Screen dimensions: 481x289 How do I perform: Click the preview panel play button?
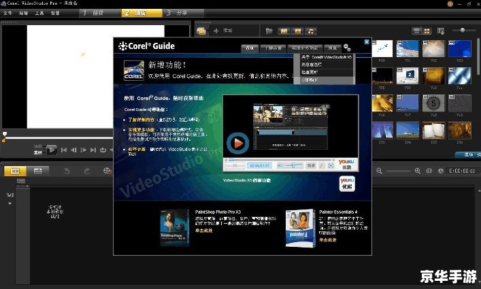[x=52, y=150]
